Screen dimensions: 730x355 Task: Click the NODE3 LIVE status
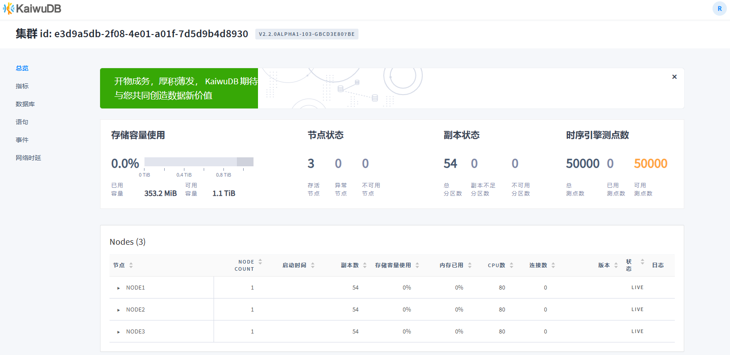click(637, 332)
